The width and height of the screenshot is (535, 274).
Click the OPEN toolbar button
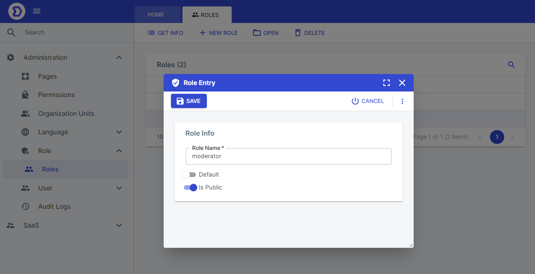(x=266, y=33)
